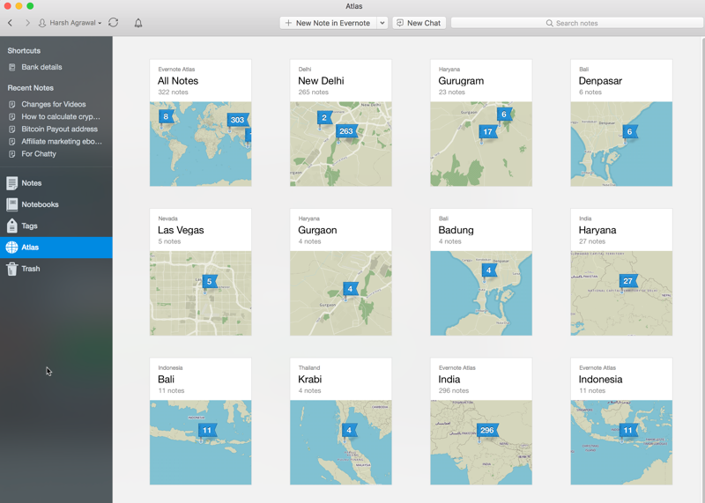
Task: Click the 11 flag on Indonesia map
Action: click(628, 430)
